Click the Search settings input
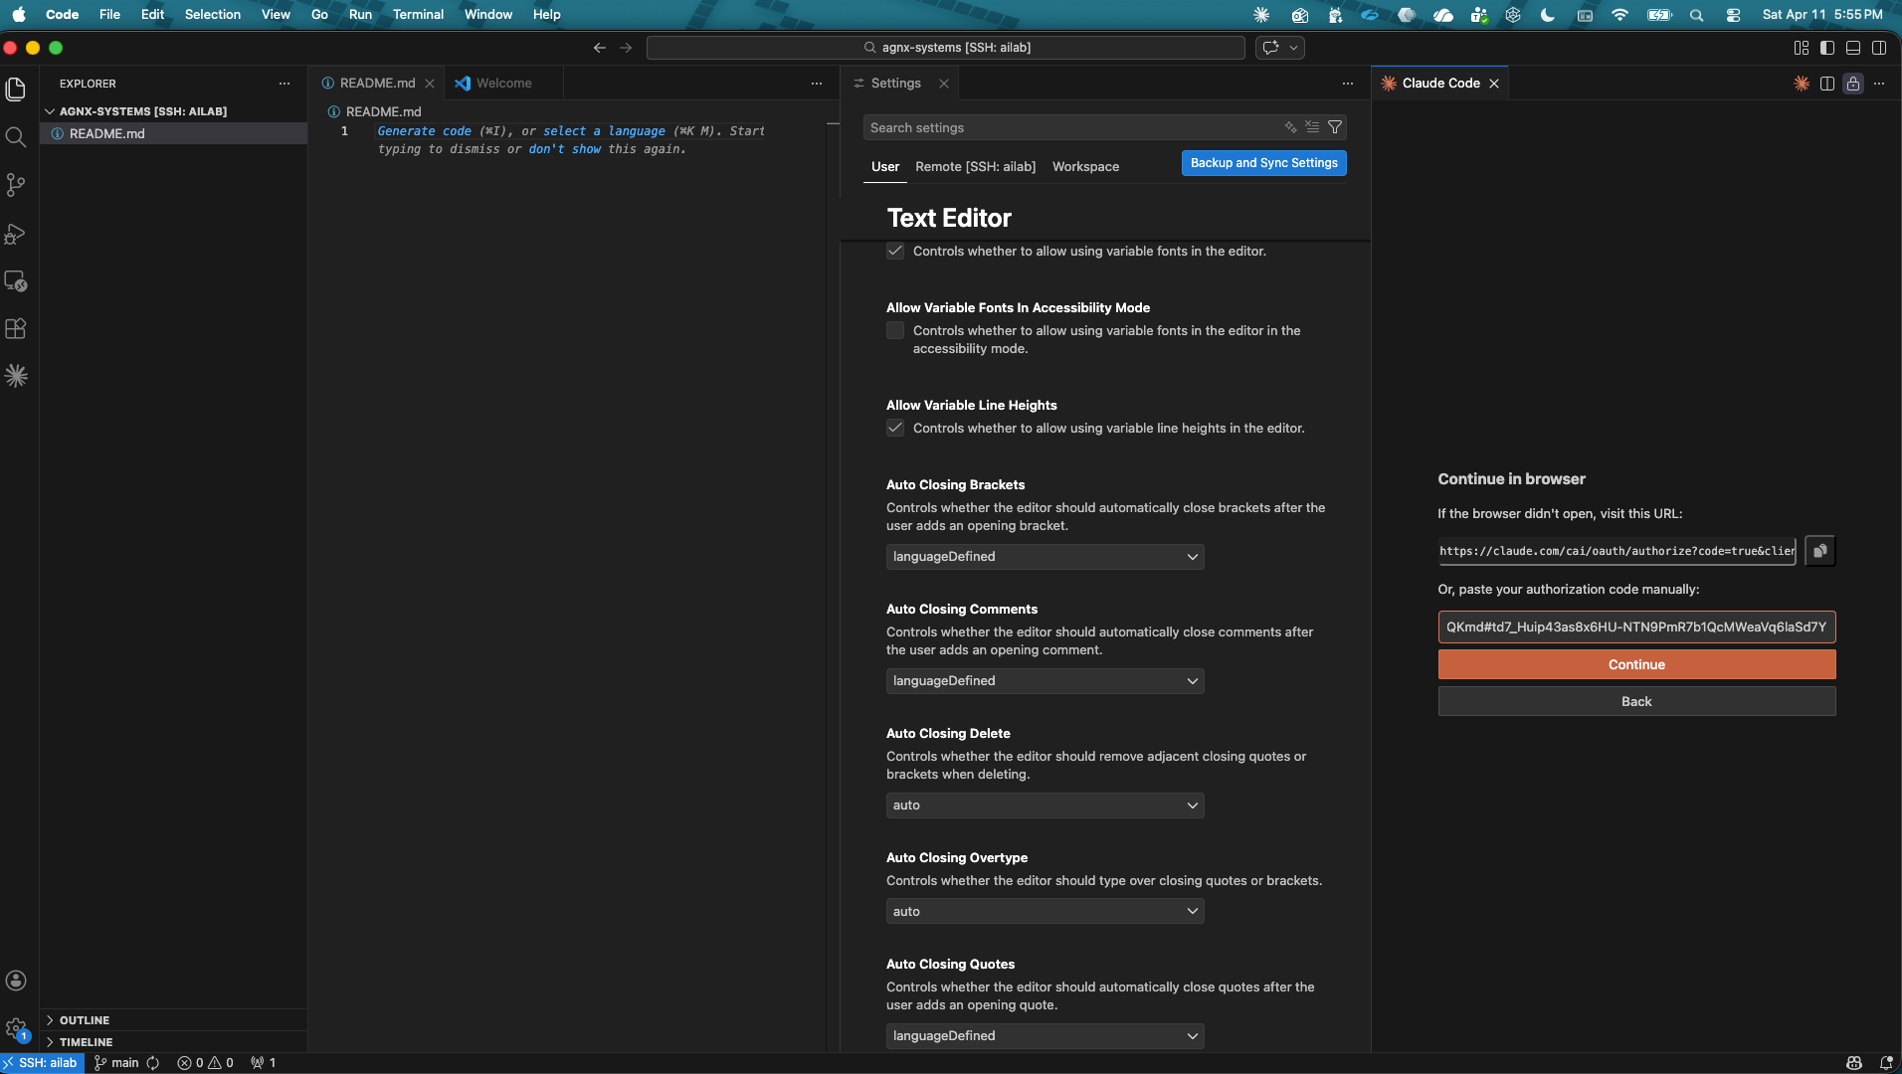 pyautogui.click(x=1074, y=127)
